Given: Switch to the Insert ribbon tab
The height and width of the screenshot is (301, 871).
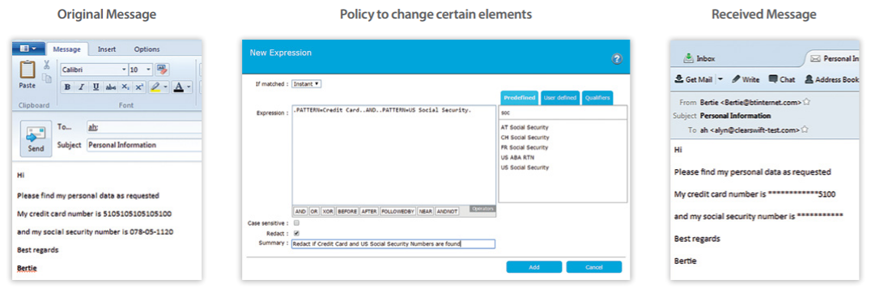Looking at the screenshot, I should click(107, 49).
